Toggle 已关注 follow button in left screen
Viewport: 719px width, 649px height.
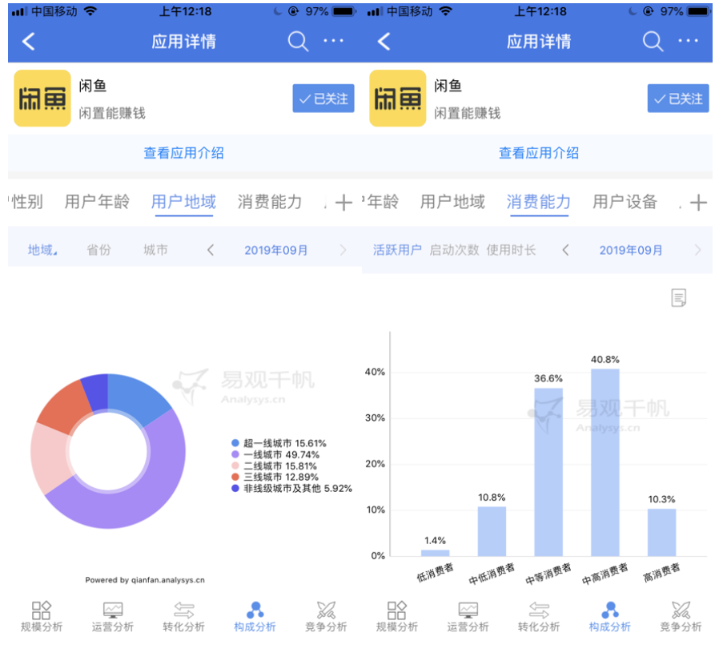point(323,99)
